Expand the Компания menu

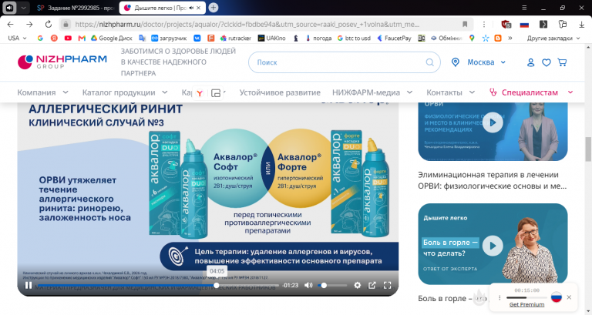tap(42, 92)
